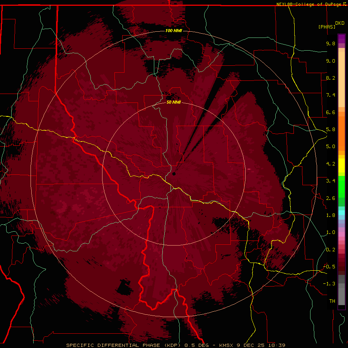Click the 6.6 value on the color scale

tap(331, 112)
